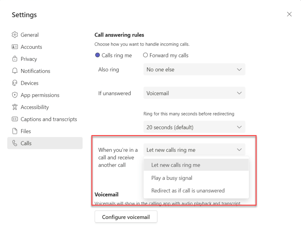This screenshot has height=228, width=301.
Task: Select the Calls settings section
Action: pyautogui.click(x=45, y=143)
